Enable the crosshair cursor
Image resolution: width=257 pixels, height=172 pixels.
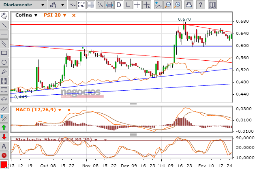[137, 5]
